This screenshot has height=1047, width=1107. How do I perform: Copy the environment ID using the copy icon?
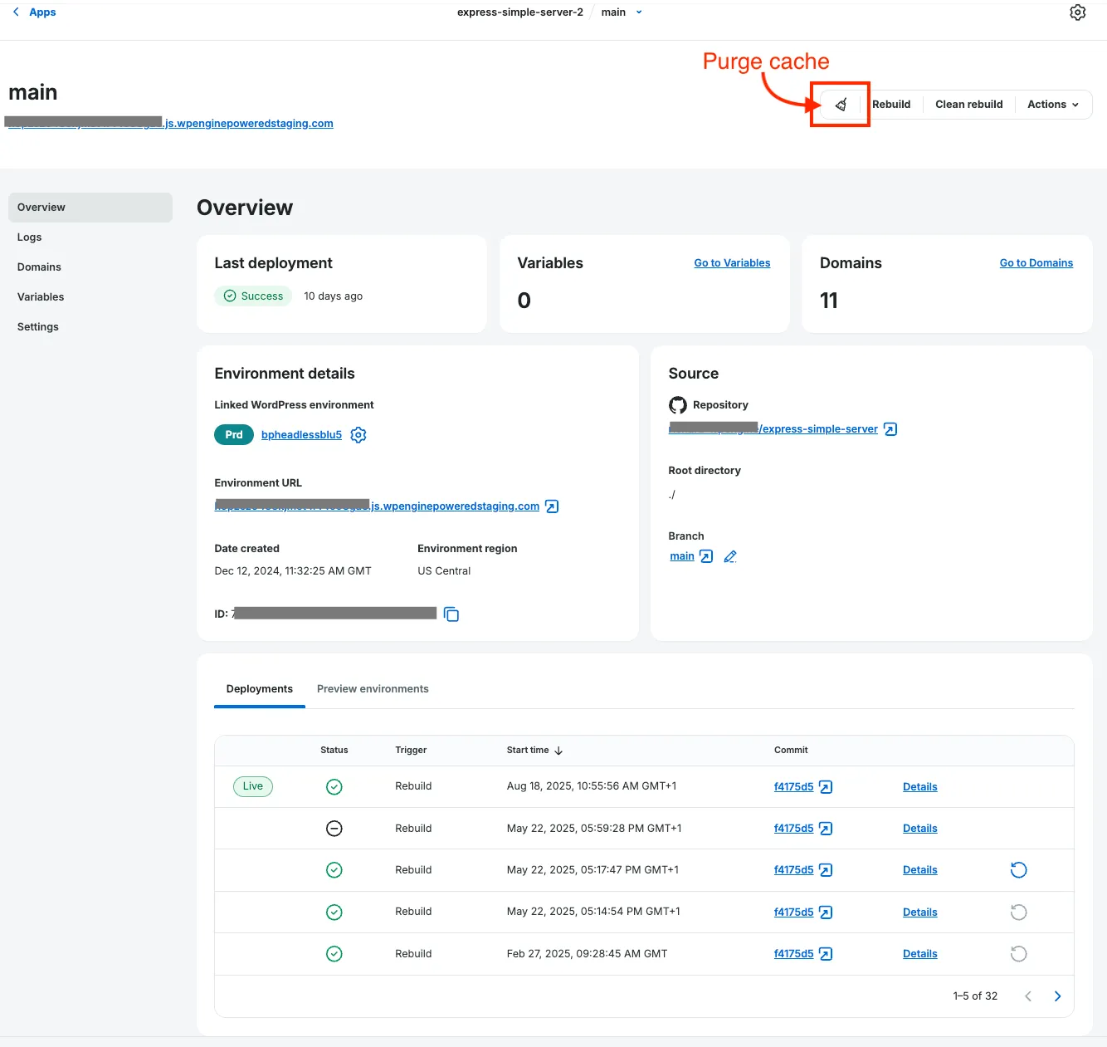(451, 614)
